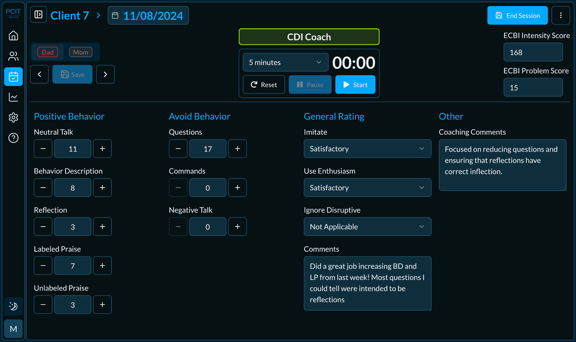Collapse the sidebar panel toggle icon
The image size is (576, 342).
pyautogui.click(x=38, y=15)
